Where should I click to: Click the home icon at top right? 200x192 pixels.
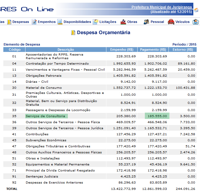196,10
